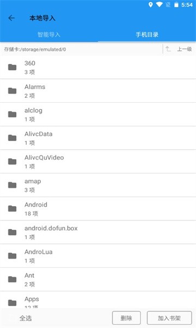Select the alclog folder icon
The height and width of the screenshot is (328, 196).
(x=13, y=114)
